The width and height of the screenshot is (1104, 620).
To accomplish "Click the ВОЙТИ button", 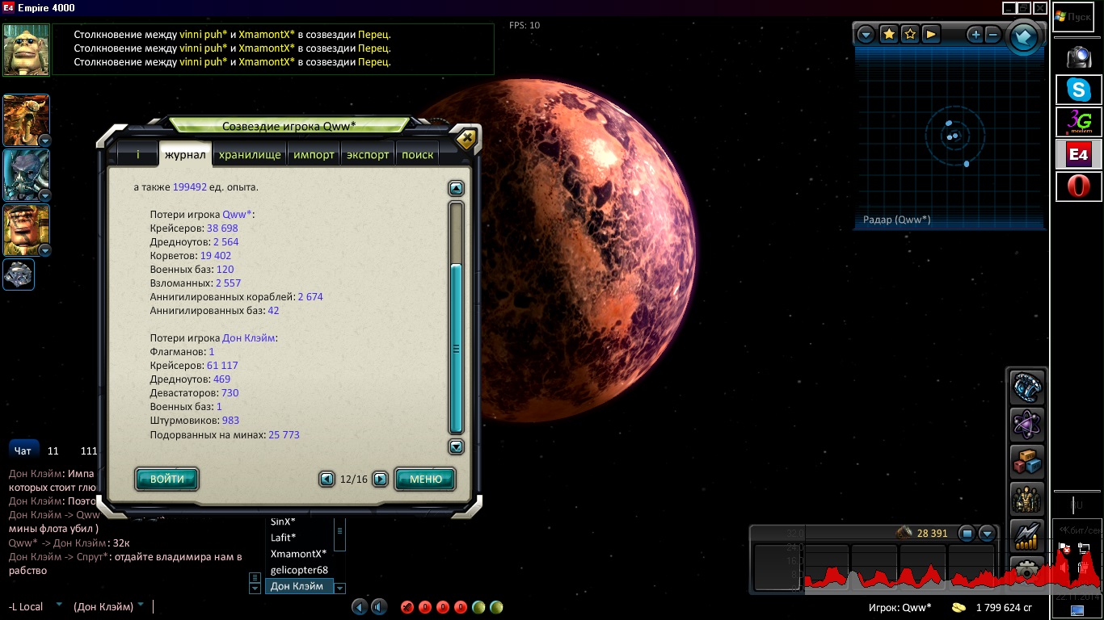I will 166,479.
